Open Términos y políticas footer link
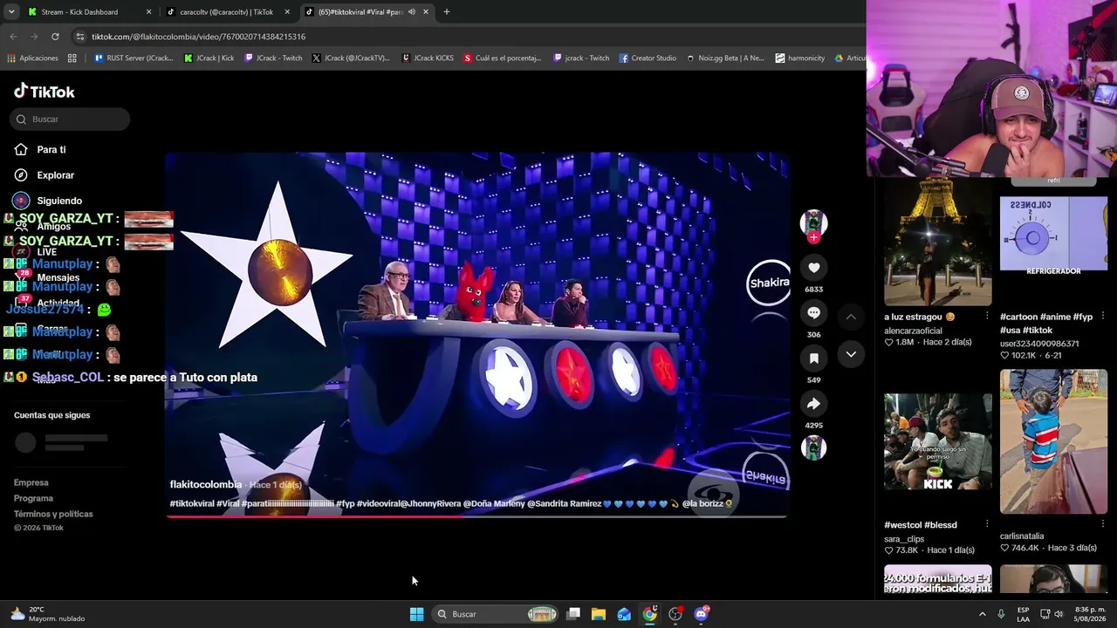This screenshot has height=628, width=1117. [53, 514]
